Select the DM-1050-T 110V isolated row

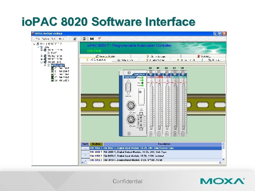(x=152, y=156)
